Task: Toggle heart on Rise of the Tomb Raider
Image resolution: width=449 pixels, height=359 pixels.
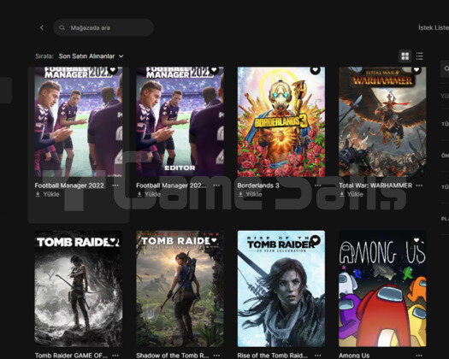Action: tap(316, 240)
